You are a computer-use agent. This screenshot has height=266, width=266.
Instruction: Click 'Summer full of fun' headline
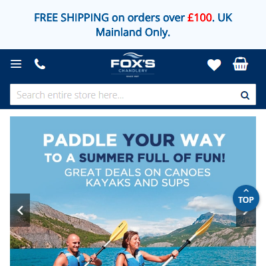pyautogui.click(x=152, y=158)
